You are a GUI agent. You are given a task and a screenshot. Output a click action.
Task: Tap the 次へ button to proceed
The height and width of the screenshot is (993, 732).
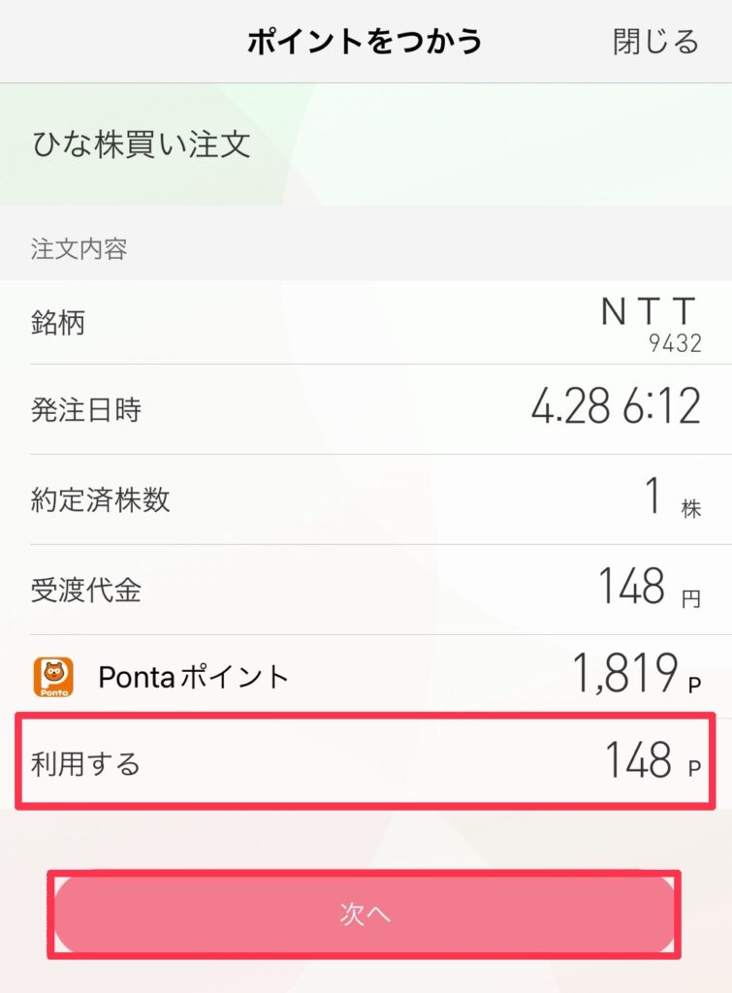tap(365, 913)
